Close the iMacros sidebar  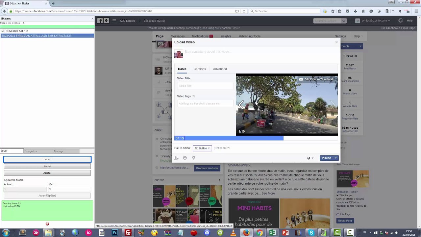click(92, 19)
